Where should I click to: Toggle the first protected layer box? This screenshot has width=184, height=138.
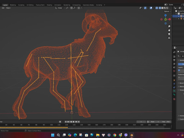coord(179,77)
